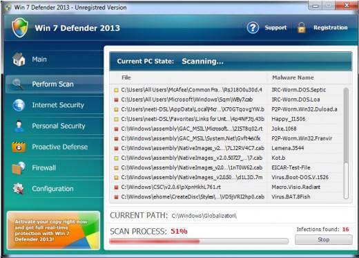The width and height of the screenshot is (359, 258).
Task: Click yellow marker beside Kot.b row
Action: pyautogui.click(x=116, y=158)
